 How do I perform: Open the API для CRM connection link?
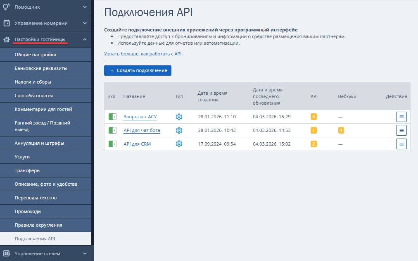click(137, 144)
